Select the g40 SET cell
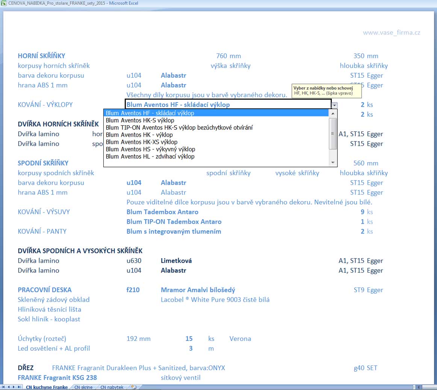This screenshot has width=437, height=390. point(365,368)
